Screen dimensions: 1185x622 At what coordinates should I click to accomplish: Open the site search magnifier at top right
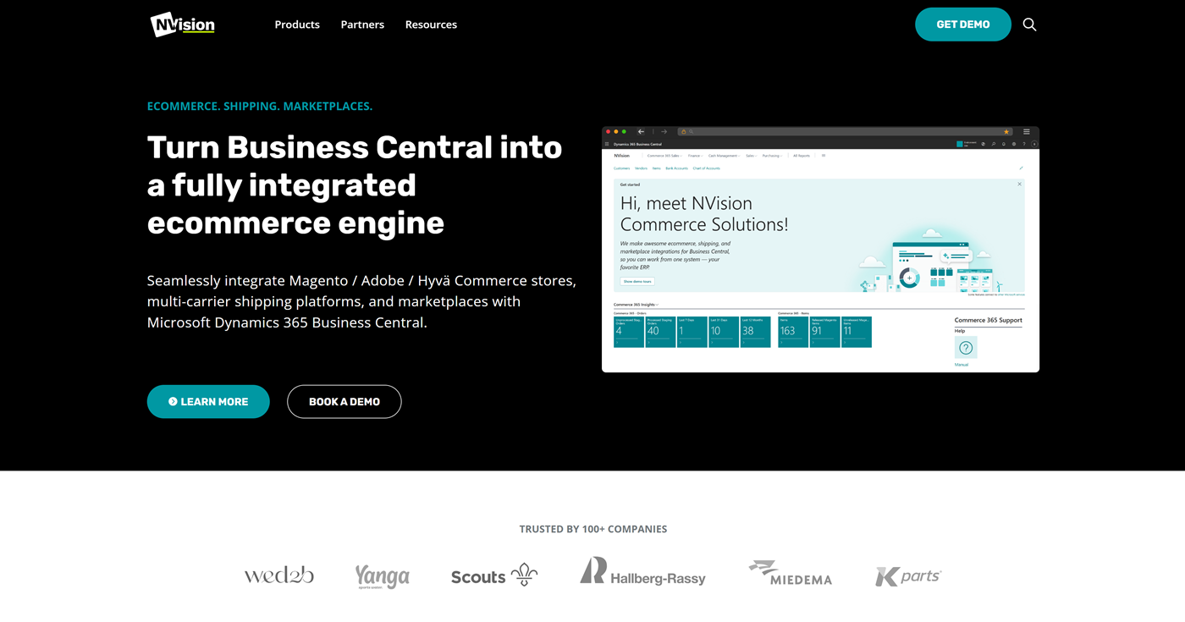coord(1029,25)
